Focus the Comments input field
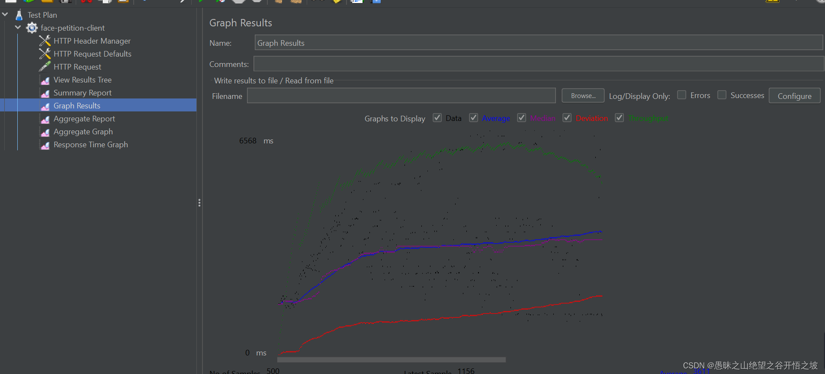 (x=539, y=64)
